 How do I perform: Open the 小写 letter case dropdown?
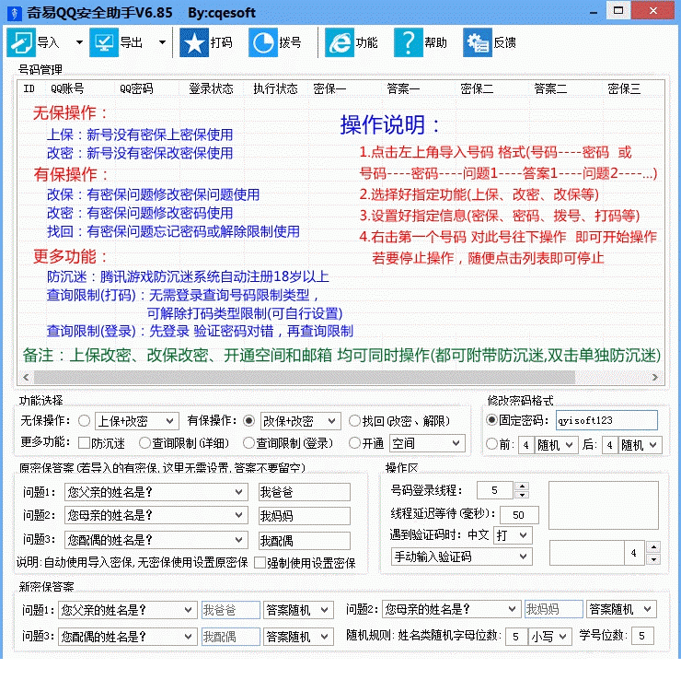[549, 636]
